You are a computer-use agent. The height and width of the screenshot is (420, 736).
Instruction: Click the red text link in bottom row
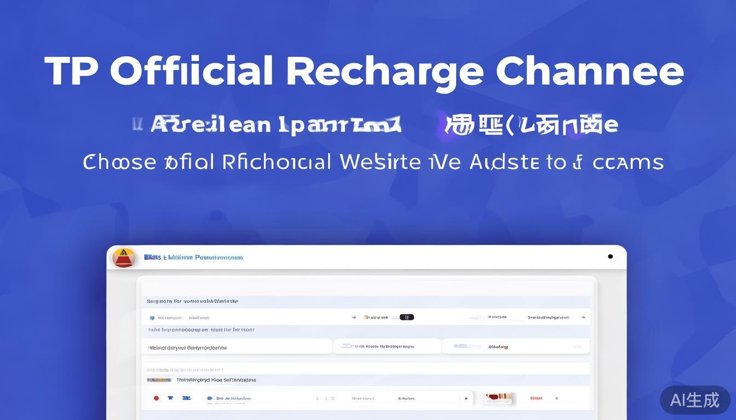coord(536,398)
